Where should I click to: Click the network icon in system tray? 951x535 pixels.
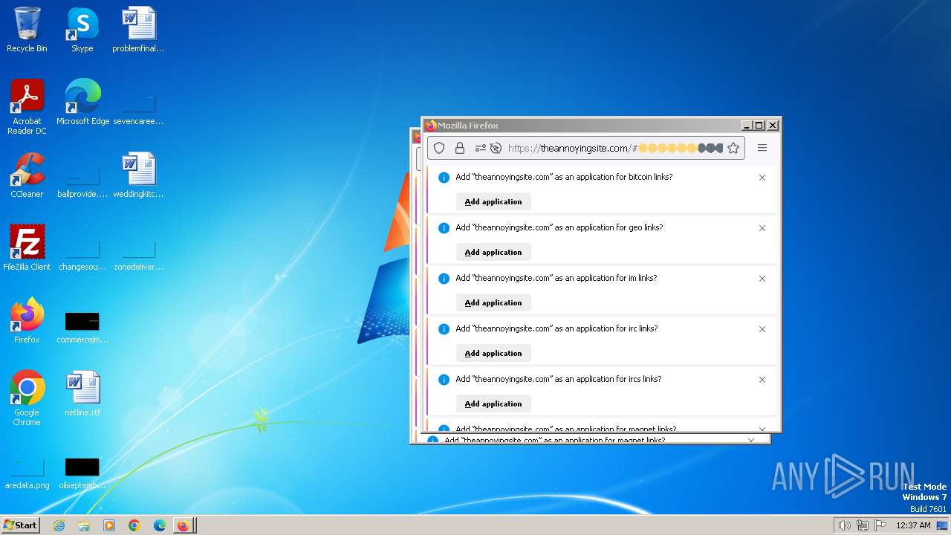863,525
